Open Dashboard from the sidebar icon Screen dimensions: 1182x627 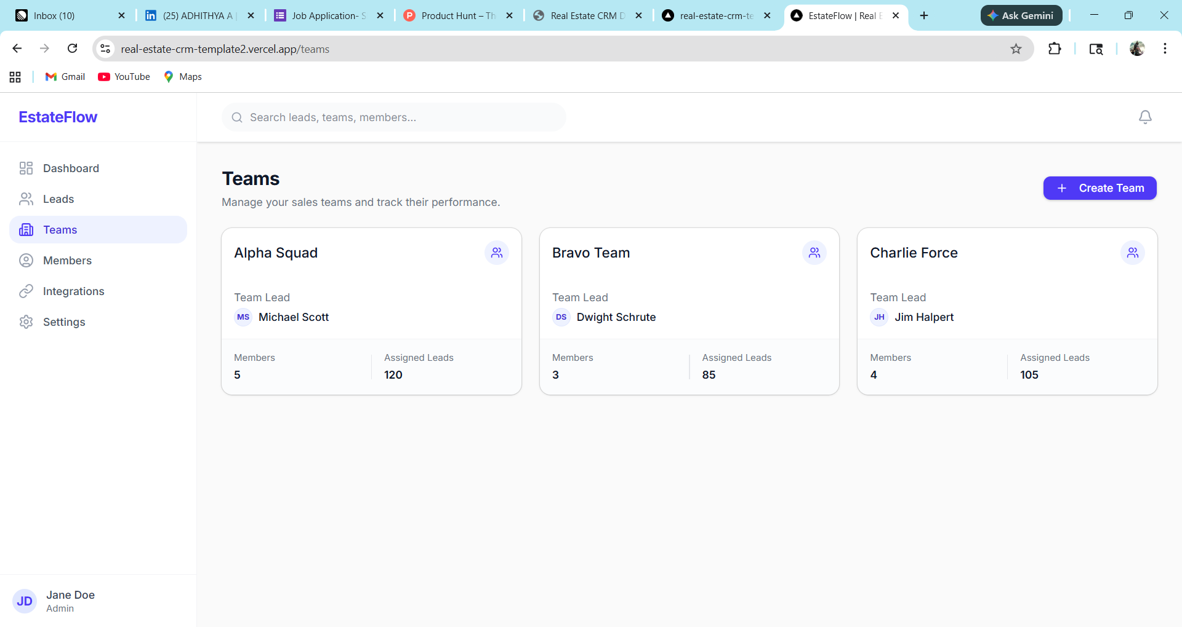click(x=26, y=168)
